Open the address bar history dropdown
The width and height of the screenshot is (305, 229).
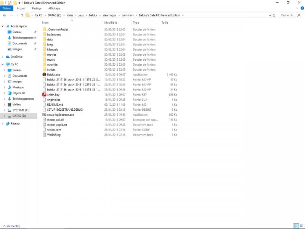(x=270, y=15)
